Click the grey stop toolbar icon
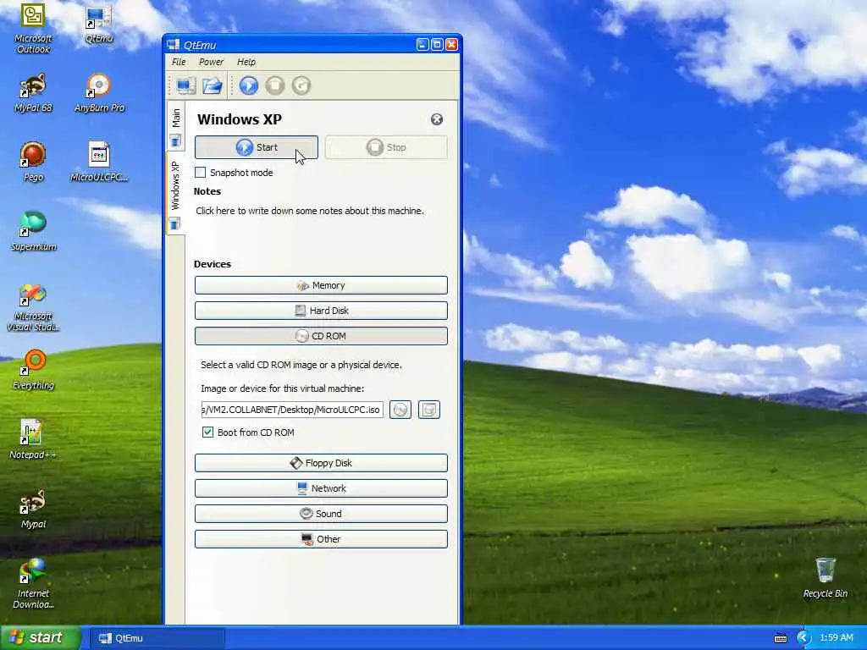The height and width of the screenshot is (650, 867). point(275,85)
